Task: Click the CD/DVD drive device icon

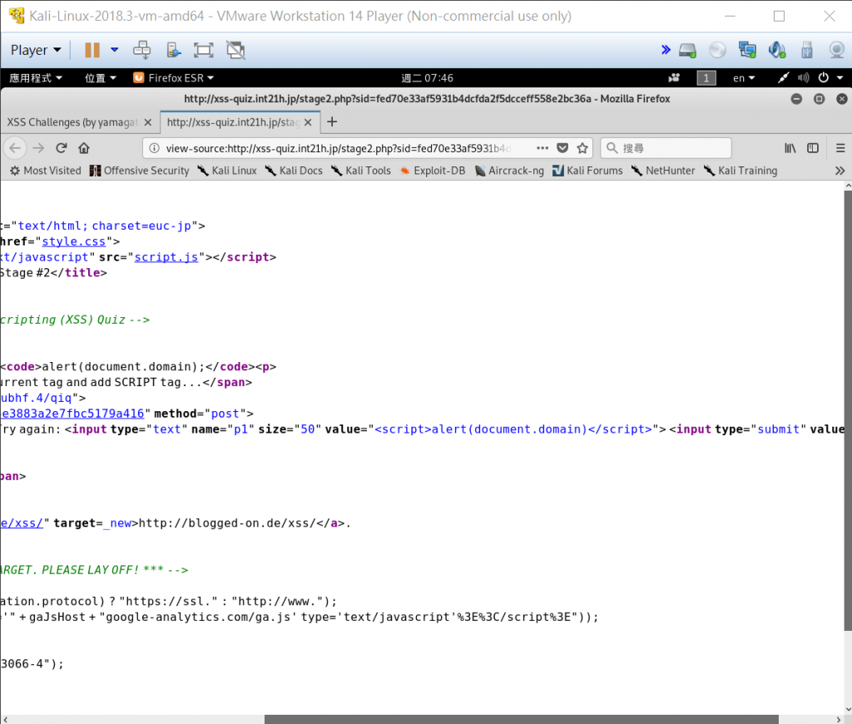Action: (x=717, y=50)
